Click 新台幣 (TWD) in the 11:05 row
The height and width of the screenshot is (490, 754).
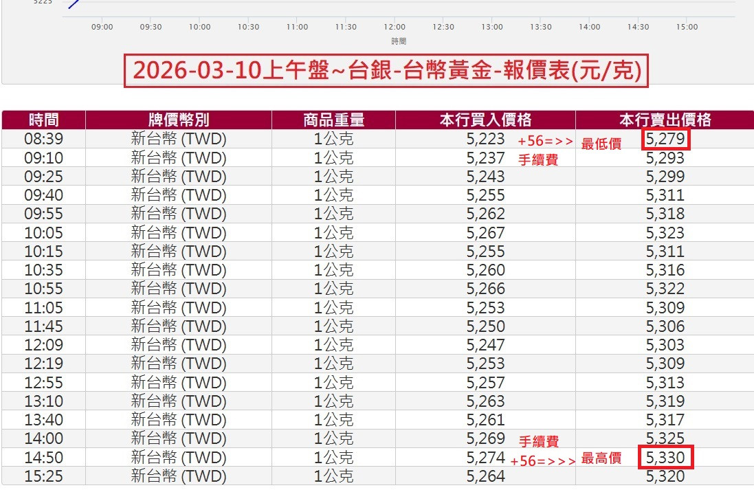tap(179, 308)
